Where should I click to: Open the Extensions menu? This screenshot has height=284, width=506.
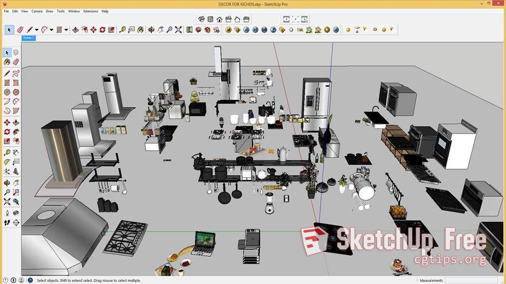point(90,11)
